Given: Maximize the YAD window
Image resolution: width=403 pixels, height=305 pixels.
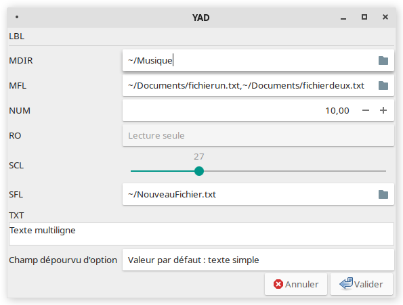Looking at the screenshot, I should (364, 17).
